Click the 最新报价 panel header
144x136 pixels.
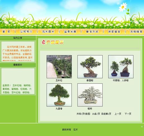coord(18,65)
